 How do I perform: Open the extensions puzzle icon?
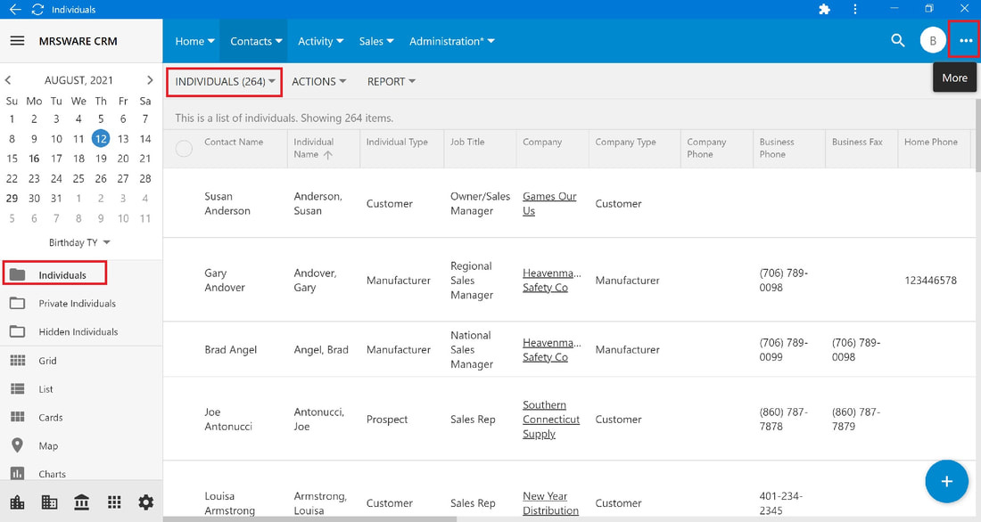825,10
